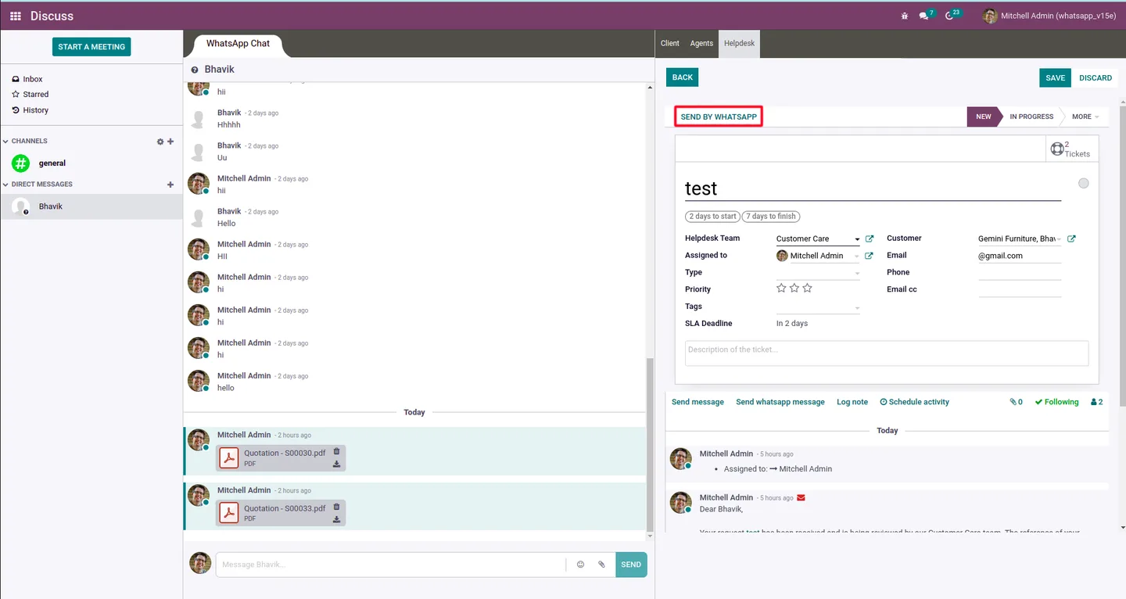Open external link for Helpdesk Team
The width and height of the screenshot is (1126, 599).
(869, 239)
